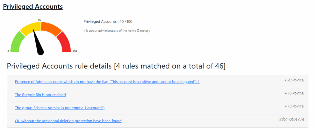315x130 pixels.
Task: Click the orange segment of the gauge
Action: pos(51,27)
